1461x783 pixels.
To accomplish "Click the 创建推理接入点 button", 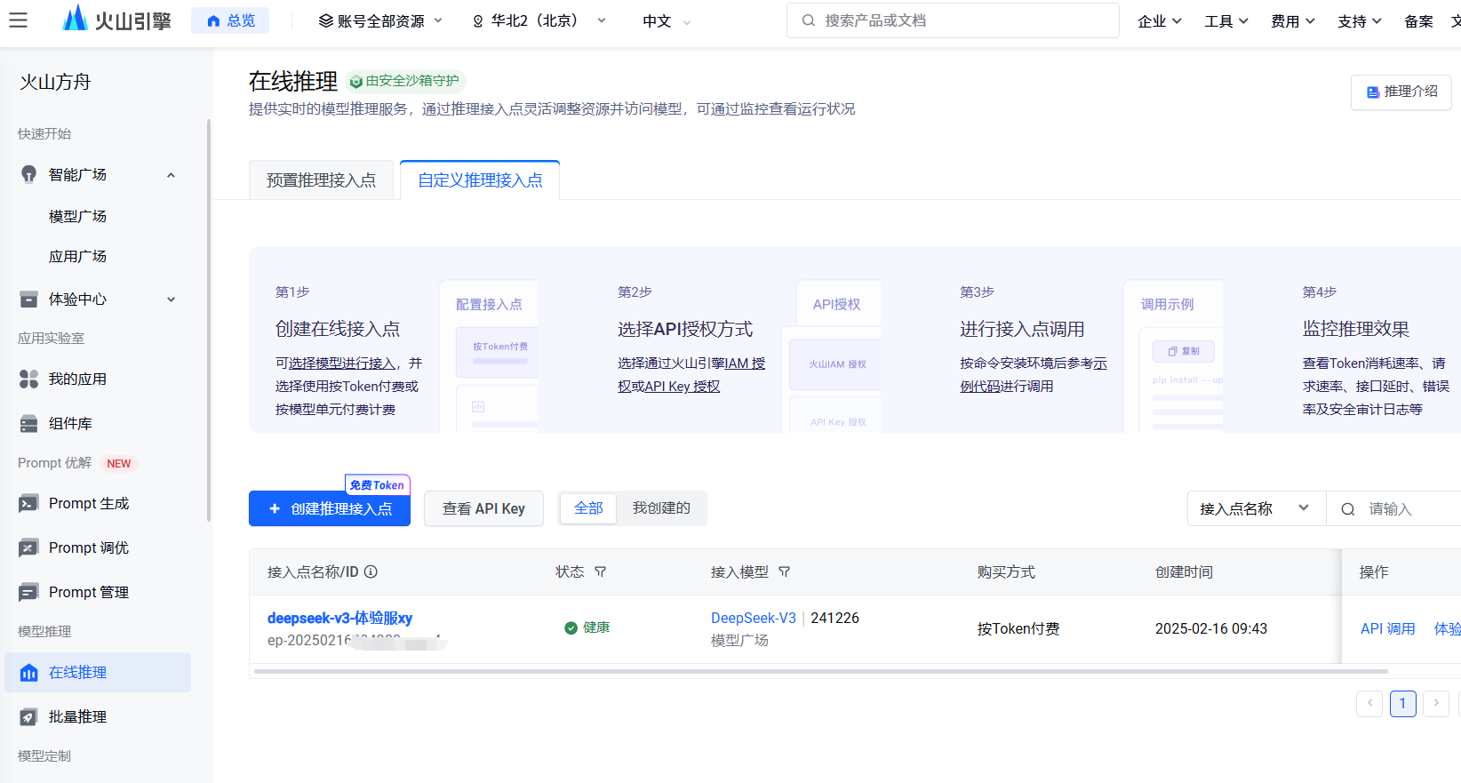I will 330,508.
